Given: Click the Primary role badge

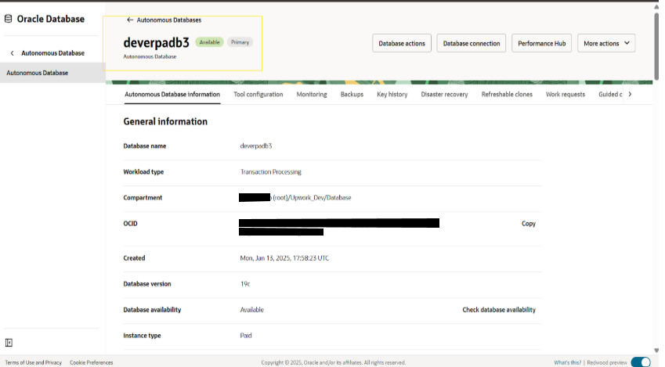Looking at the screenshot, I should [x=240, y=42].
